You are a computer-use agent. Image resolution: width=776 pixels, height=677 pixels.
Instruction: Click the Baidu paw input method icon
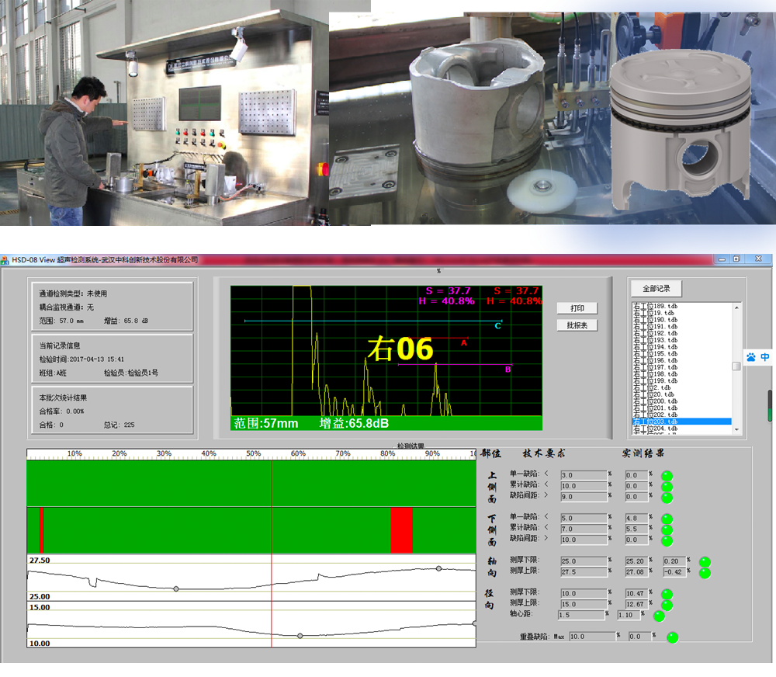tap(751, 357)
